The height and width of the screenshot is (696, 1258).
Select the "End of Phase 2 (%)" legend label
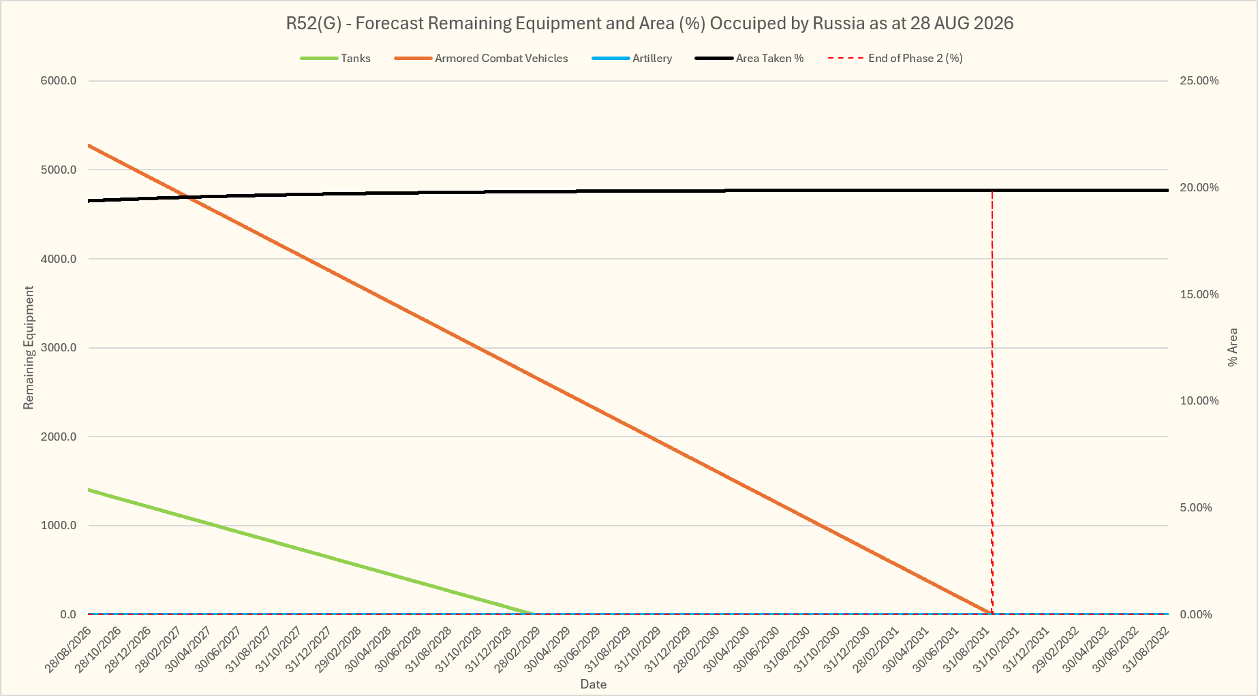(915, 59)
